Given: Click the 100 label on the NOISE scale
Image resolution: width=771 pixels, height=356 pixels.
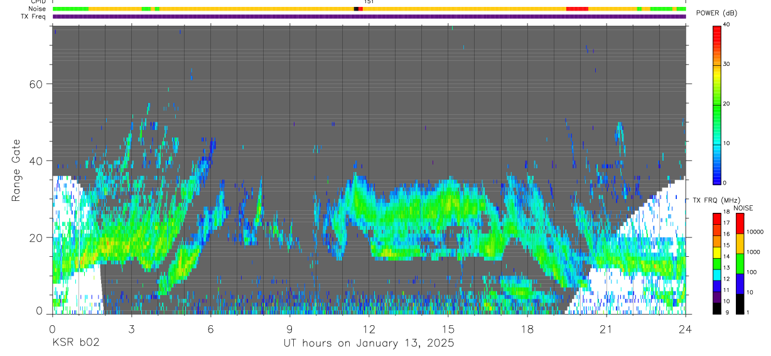Looking at the screenshot, I should [752, 272].
